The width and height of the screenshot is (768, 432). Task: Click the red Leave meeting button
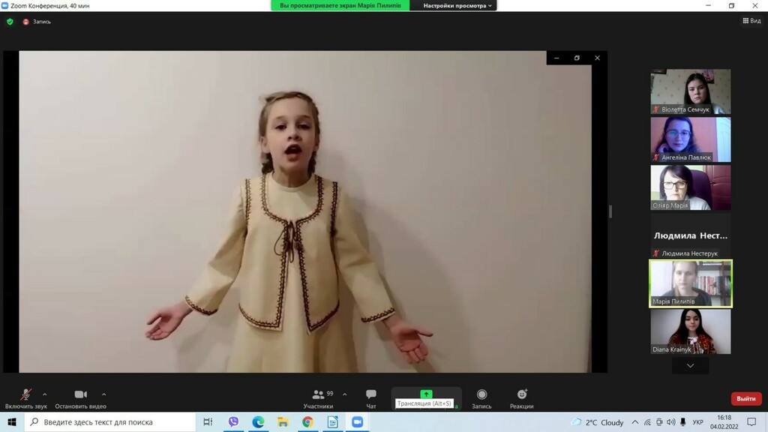[745, 398]
